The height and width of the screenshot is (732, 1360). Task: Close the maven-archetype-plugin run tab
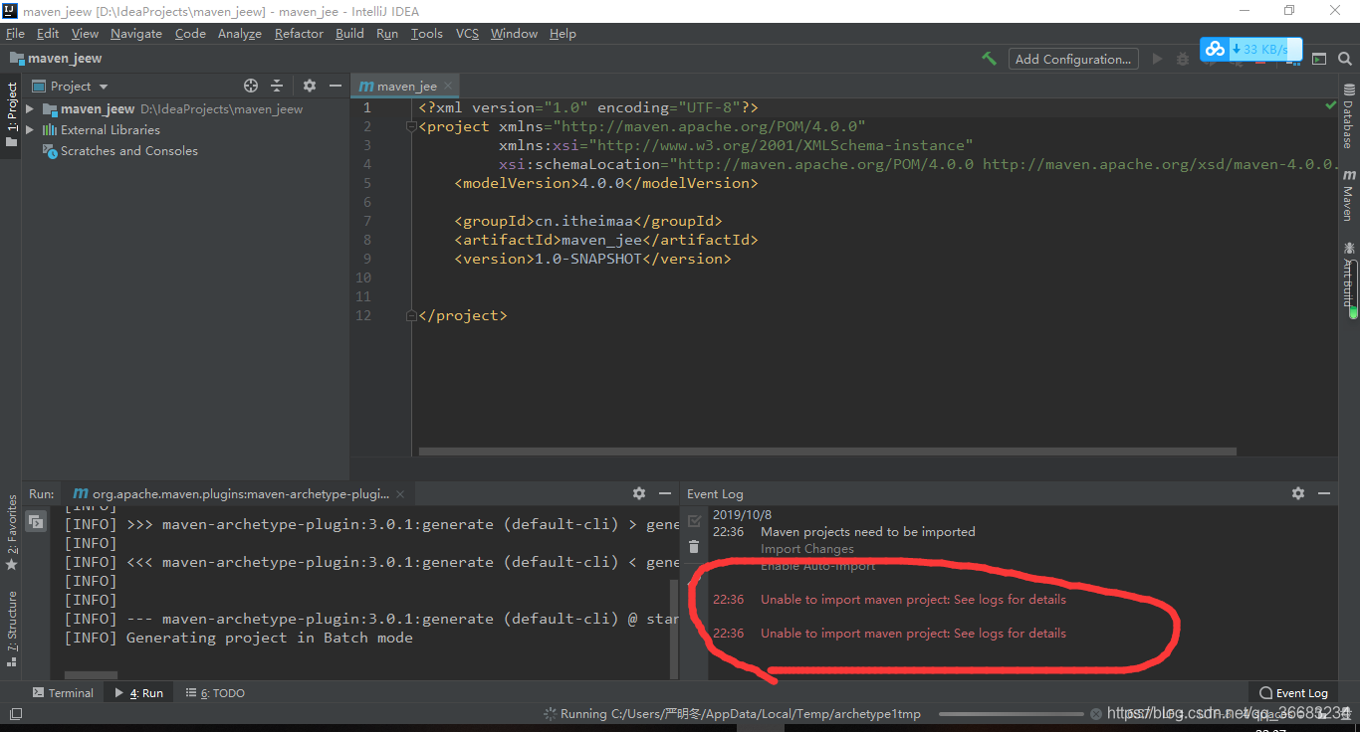[401, 493]
